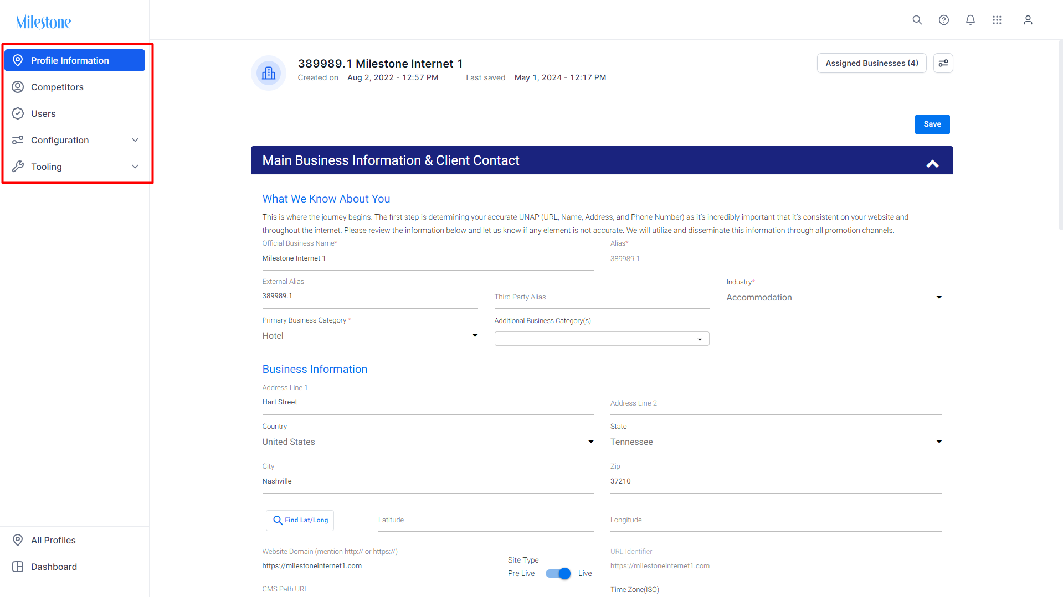This screenshot has width=1063, height=597.
Task: Click the Created on date 'Aug 2, 2022 - 12:57 PM'
Action: pyautogui.click(x=393, y=78)
